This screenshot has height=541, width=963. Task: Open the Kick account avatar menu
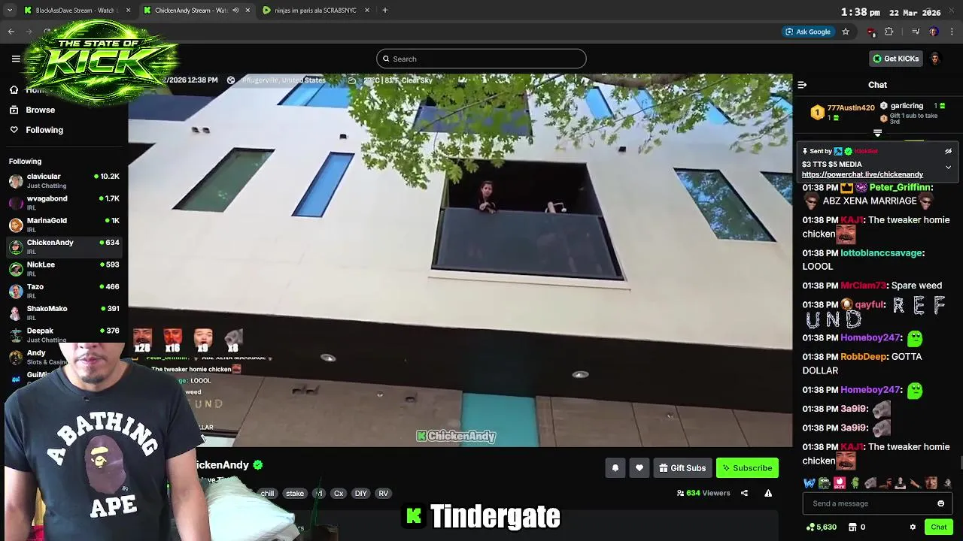935,59
